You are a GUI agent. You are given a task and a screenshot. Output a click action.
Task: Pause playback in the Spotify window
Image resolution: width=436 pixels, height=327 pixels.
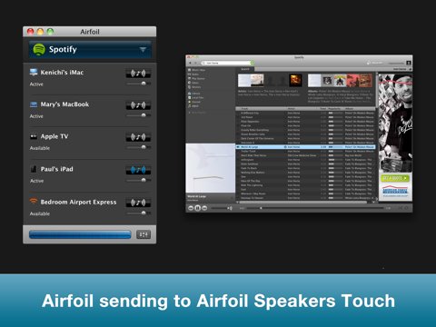197,208
